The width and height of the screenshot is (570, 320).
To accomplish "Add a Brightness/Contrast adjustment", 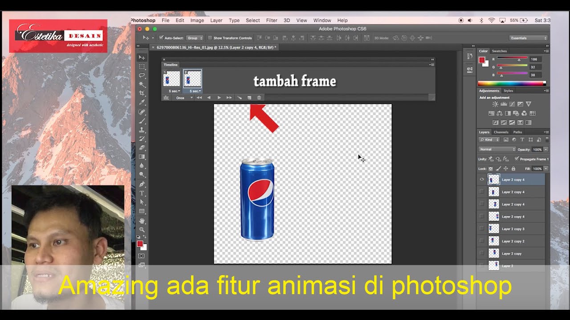I will tap(495, 104).
